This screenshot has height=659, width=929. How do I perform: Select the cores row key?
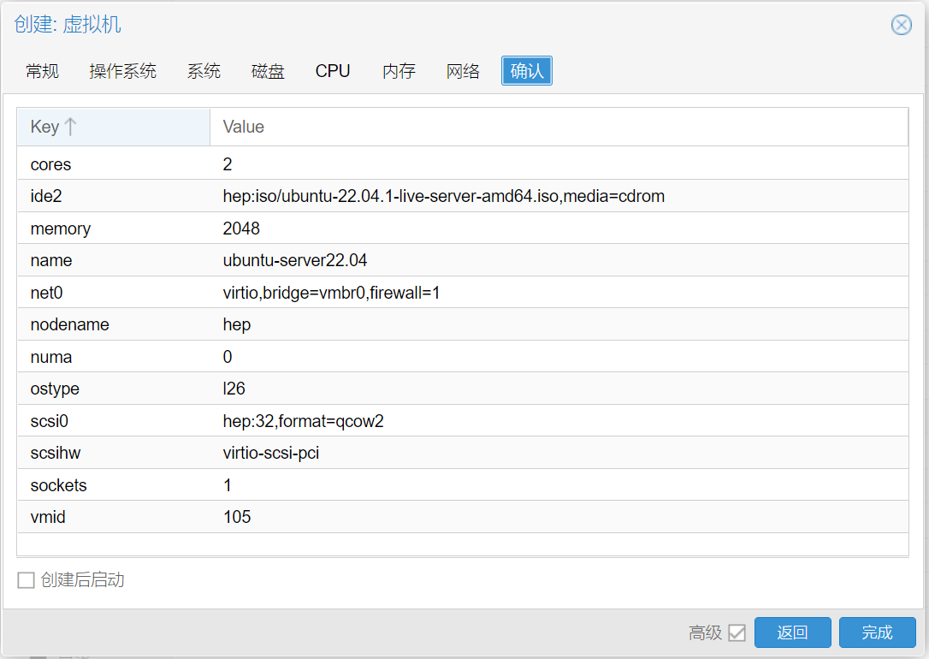pyautogui.click(x=51, y=164)
